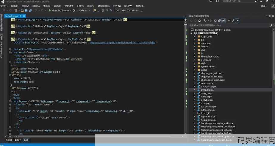Screen dimensions: 275x146
Task: Toggle Show All Files in Solution Explorer
Action: 224,21
